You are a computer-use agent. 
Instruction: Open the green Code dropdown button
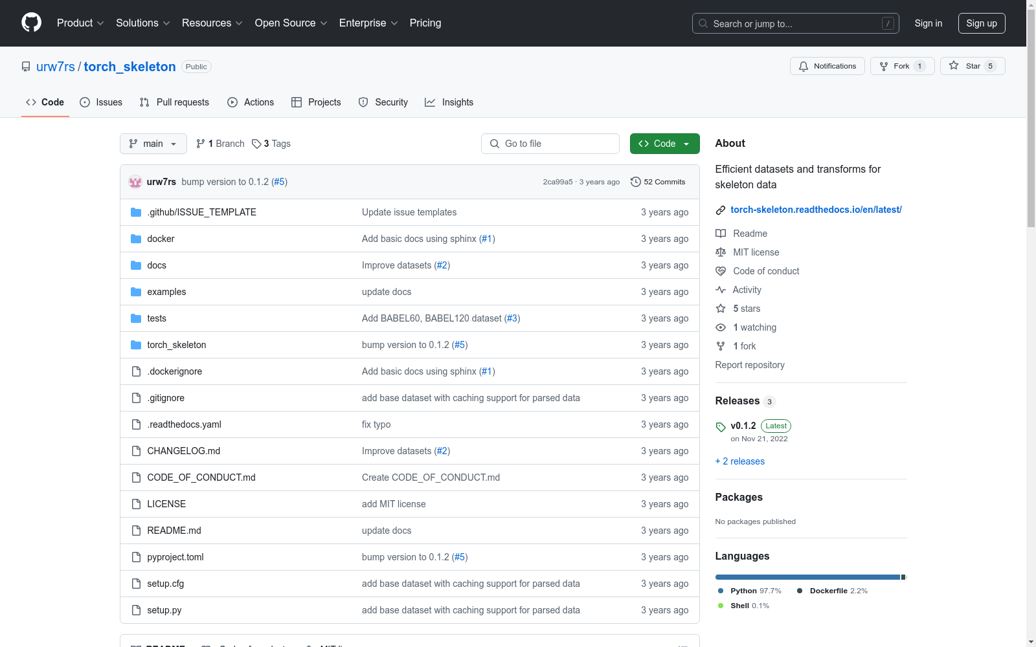click(664, 144)
